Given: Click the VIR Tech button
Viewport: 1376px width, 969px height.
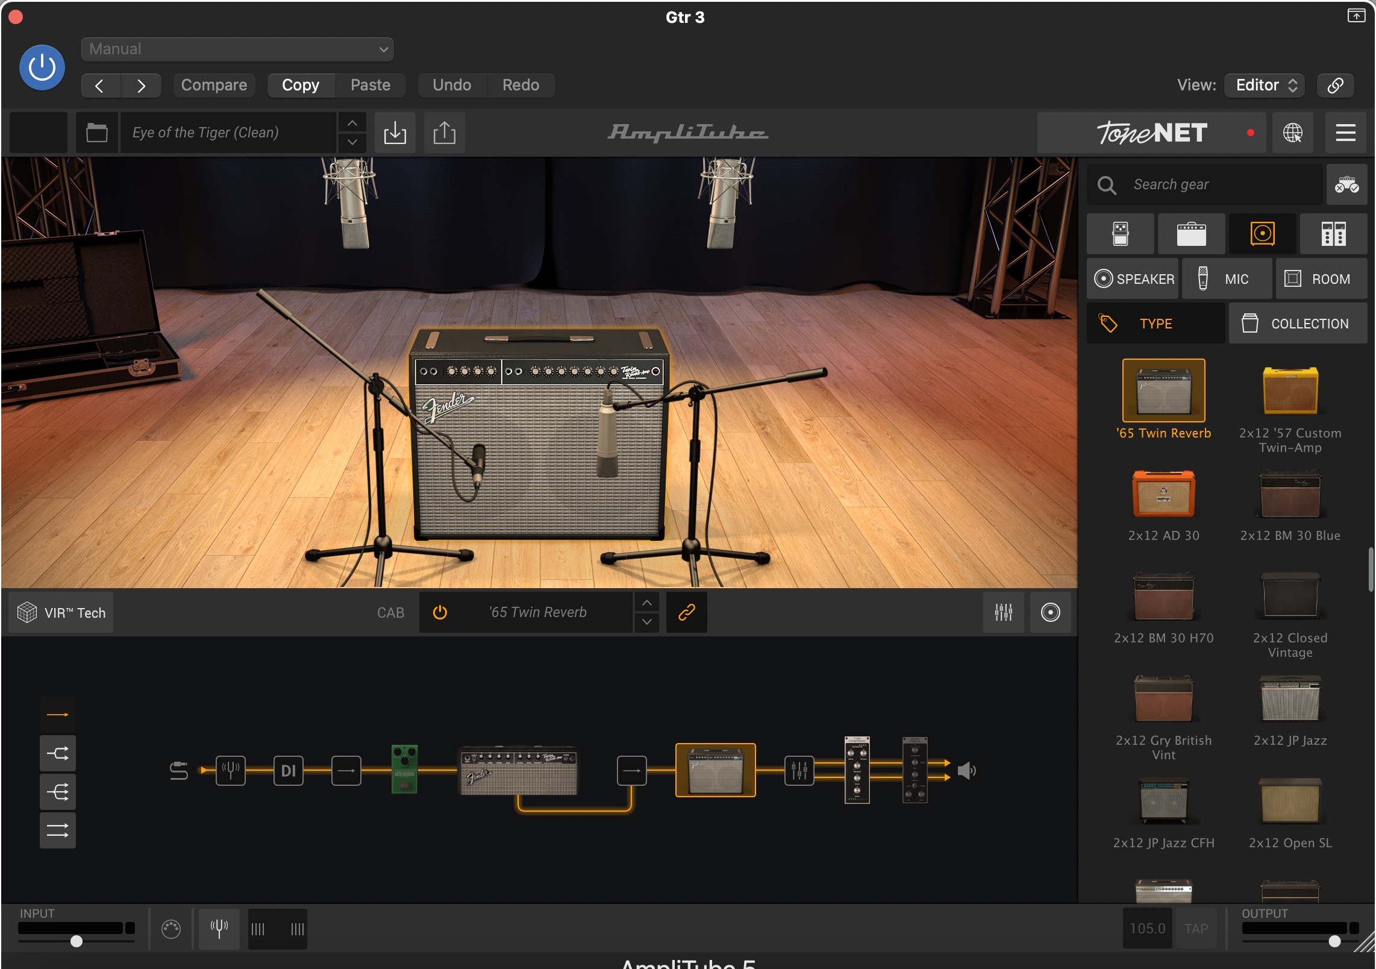Looking at the screenshot, I should click(61, 612).
